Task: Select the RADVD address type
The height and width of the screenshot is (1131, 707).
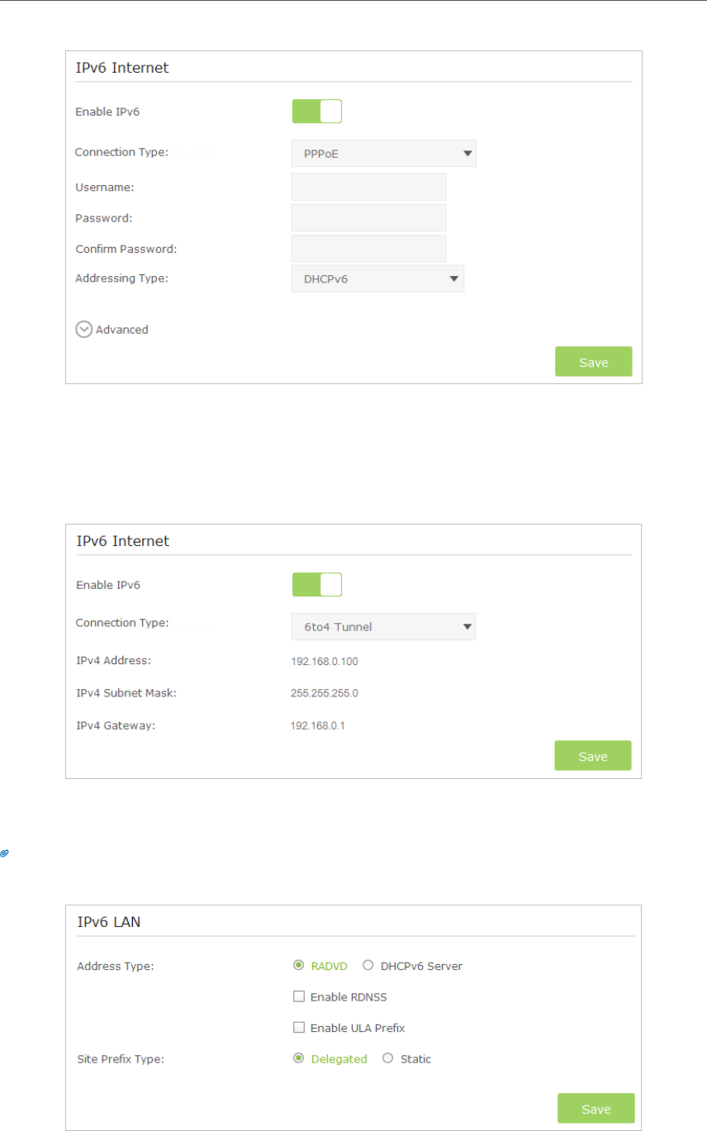Action: 299,966
